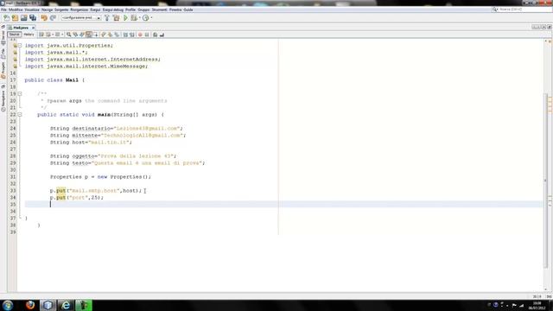Screen dimensions: 553x311
Task: Click the Stop Macro Recording icon
Action: (147, 35)
